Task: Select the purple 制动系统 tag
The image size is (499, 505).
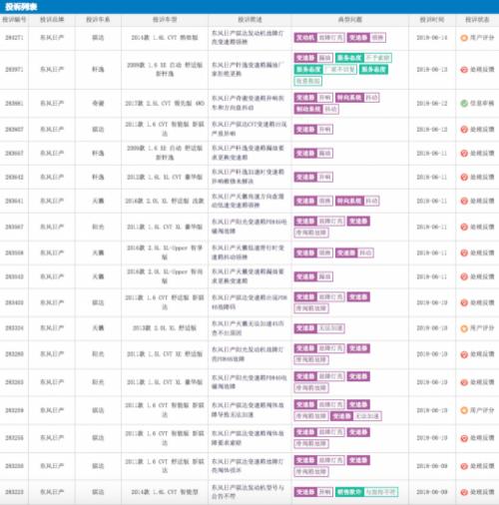Action: click(308, 109)
